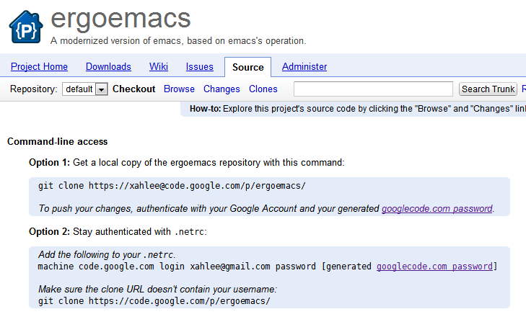
Task: Click 'Make sure the clone URL' note
Action: click(x=158, y=289)
